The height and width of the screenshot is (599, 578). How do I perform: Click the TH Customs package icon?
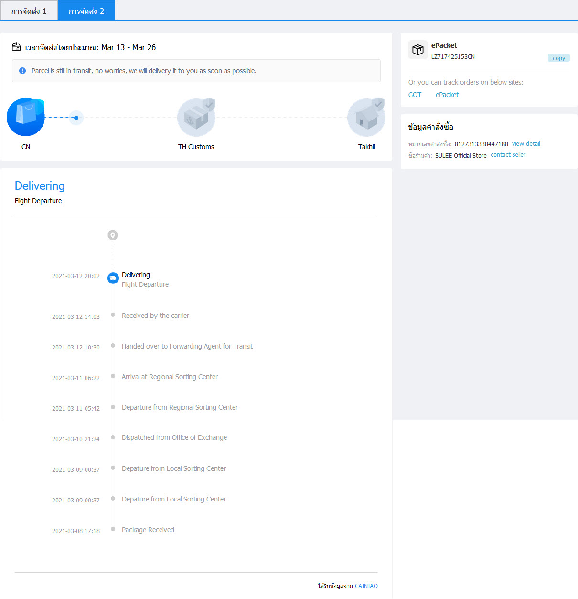coord(196,118)
